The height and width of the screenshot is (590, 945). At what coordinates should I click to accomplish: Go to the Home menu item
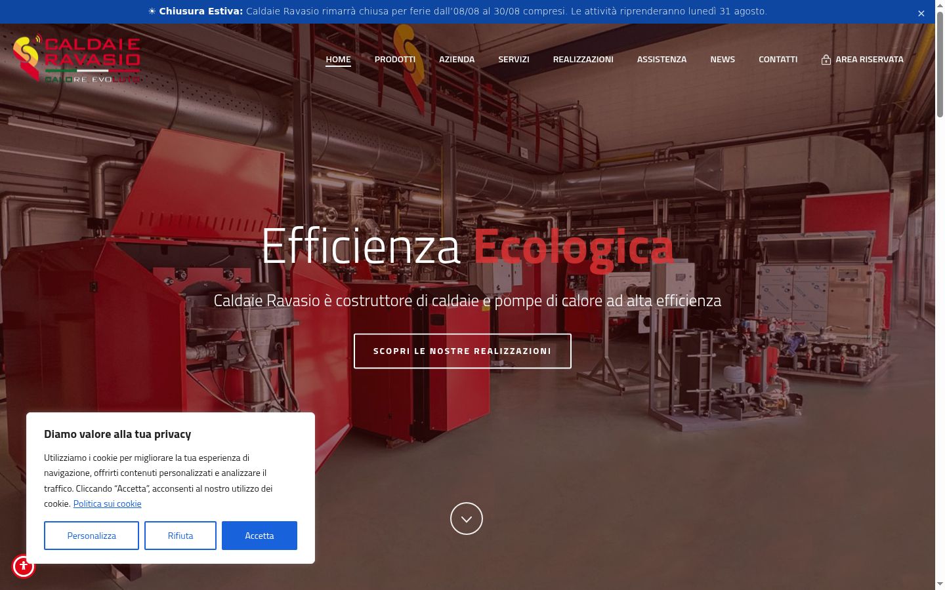click(339, 59)
